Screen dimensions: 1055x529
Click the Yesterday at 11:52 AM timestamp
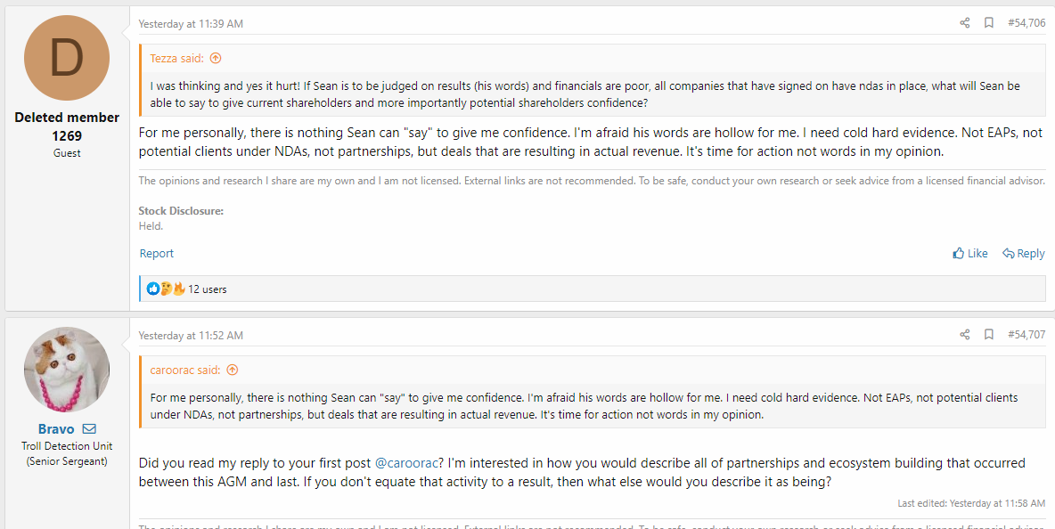(191, 336)
